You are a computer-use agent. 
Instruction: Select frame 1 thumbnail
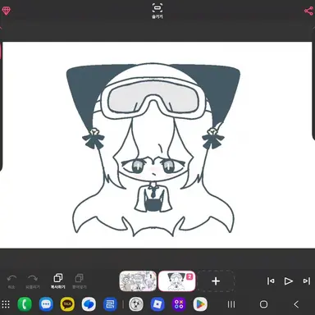click(x=138, y=281)
